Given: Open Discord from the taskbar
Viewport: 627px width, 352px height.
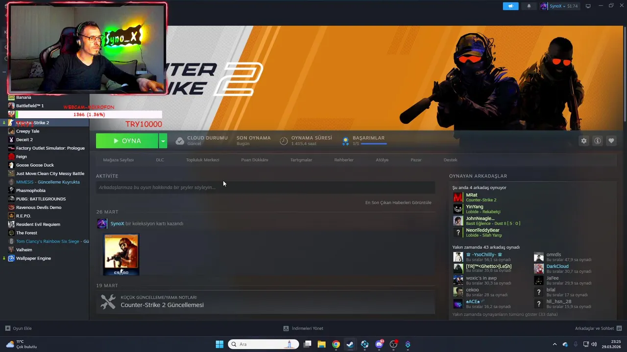Looking at the screenshot, I should click(379, 344).
